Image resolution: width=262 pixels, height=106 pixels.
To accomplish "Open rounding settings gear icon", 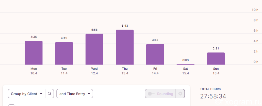I will click(180, 94).
